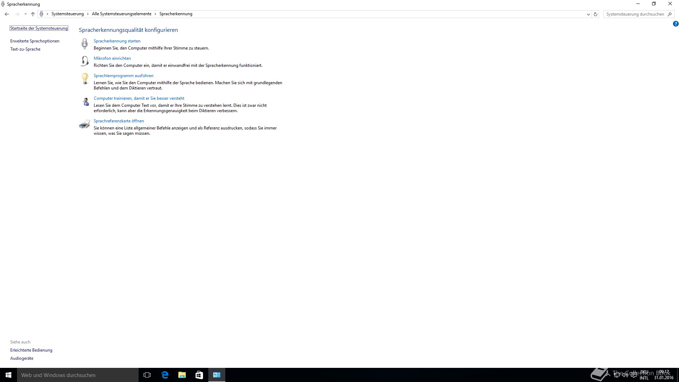This screenshot has height=382, width=679.
Task: Open File Explorer from the taskbar
Action: (x=182, y=375)
